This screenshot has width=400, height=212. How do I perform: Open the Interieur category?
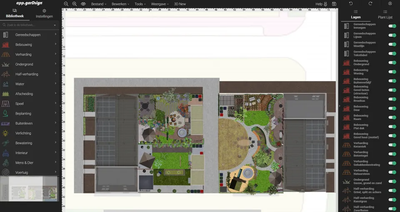(30, 153)
